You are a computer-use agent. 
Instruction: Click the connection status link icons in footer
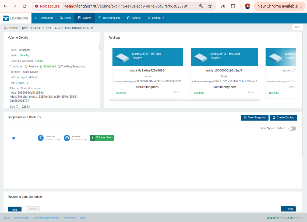coord(286,218)
